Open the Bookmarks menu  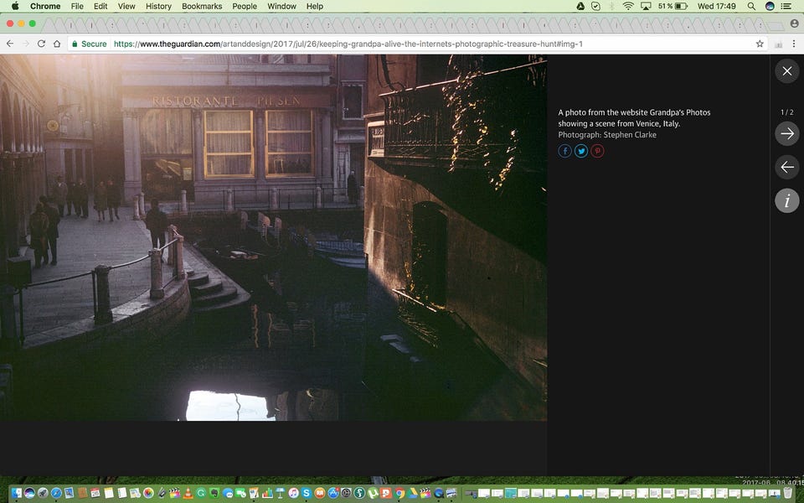tap(202, 6)
